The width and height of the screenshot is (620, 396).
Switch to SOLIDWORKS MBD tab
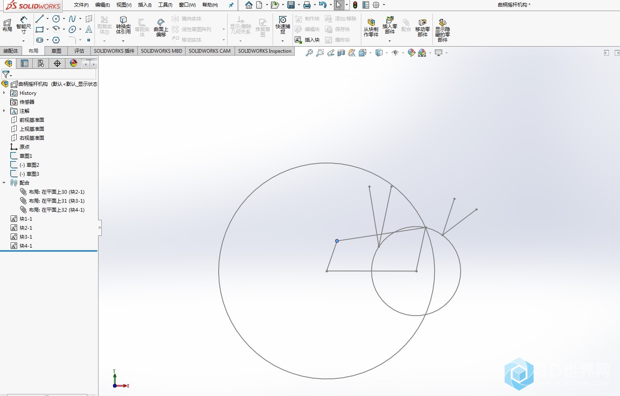pos(161,51)
